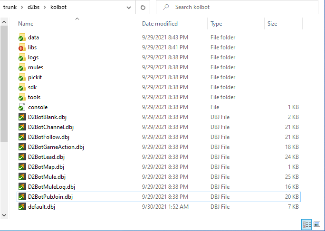Click the logs folder icon
This screenshot has height=231, width=325.
(x=22, y=57)
